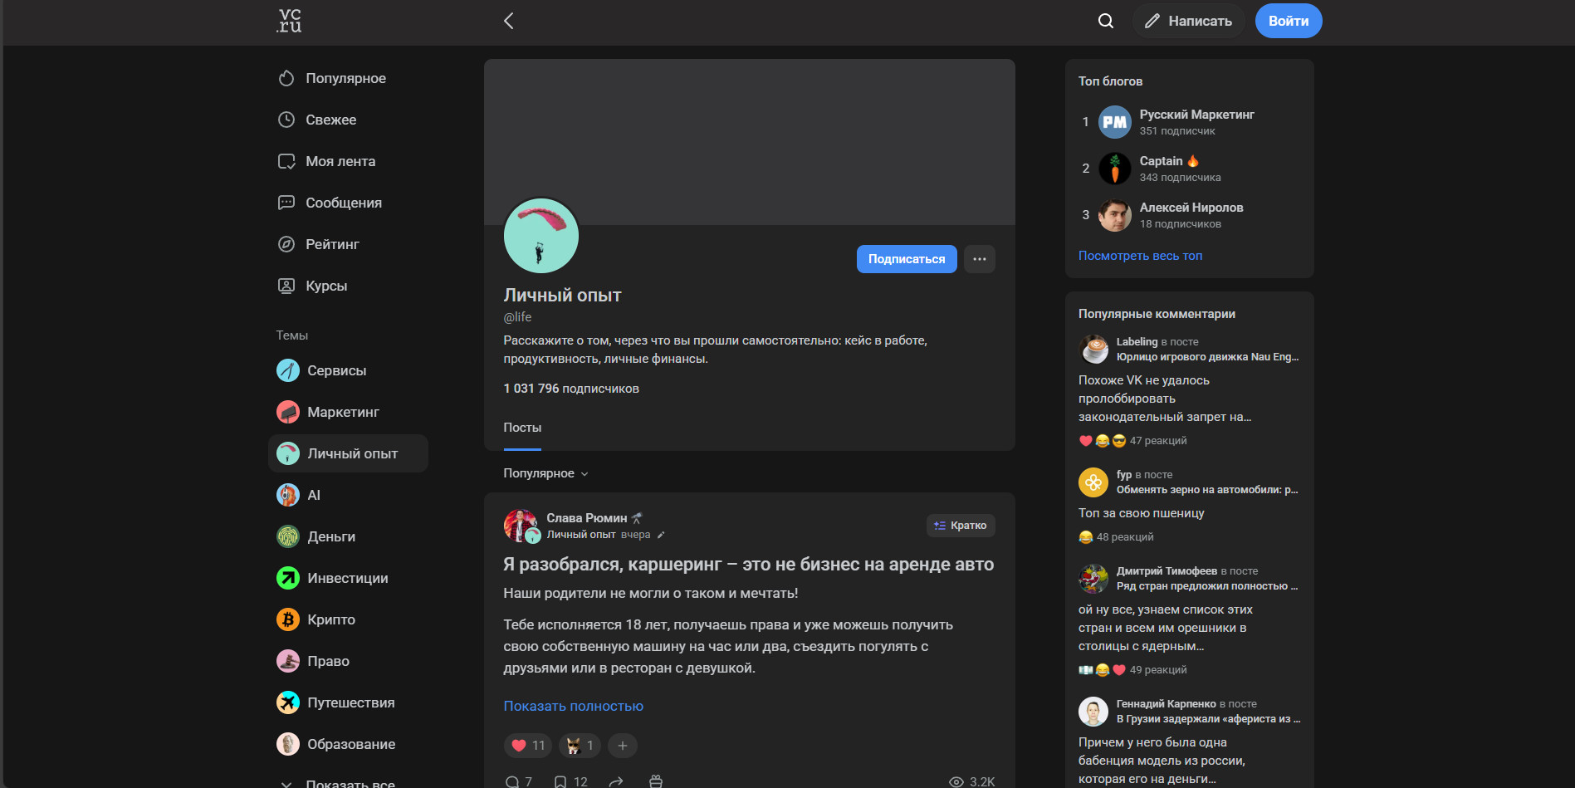Open the Crypto bitcoin topic icon
The image size is (1575, 788).
tap(288, 619)
